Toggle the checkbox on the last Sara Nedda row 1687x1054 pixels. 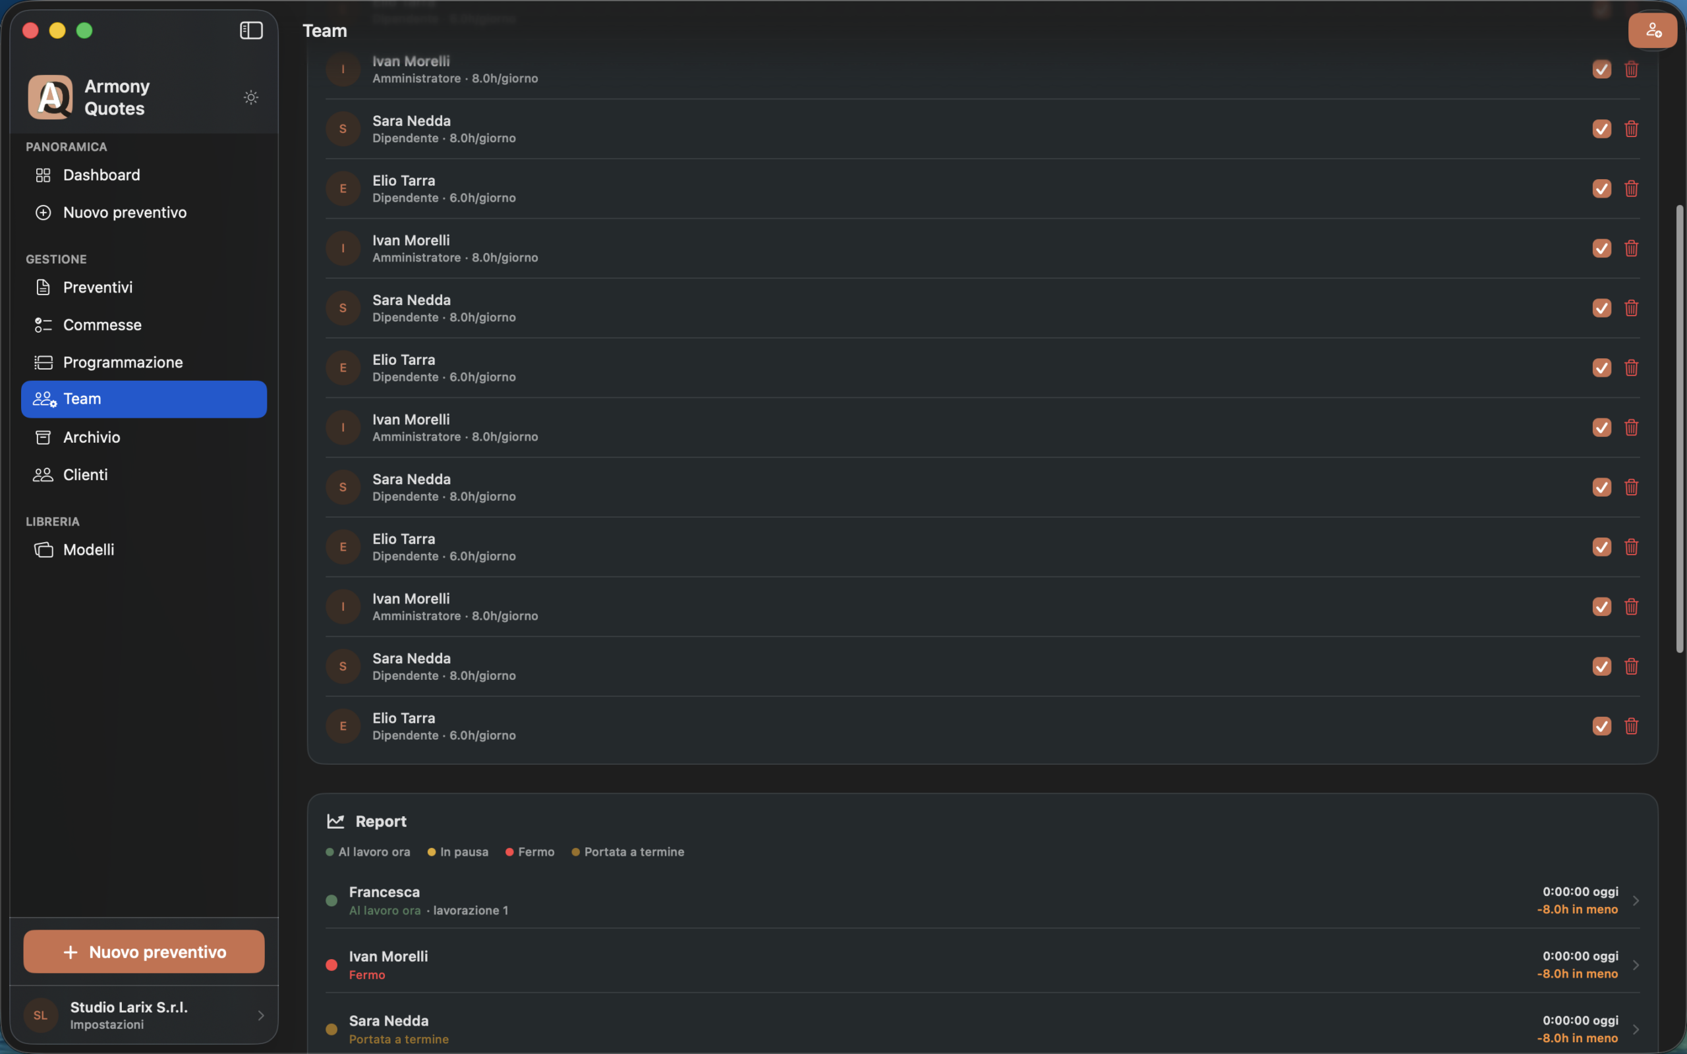1602,666
